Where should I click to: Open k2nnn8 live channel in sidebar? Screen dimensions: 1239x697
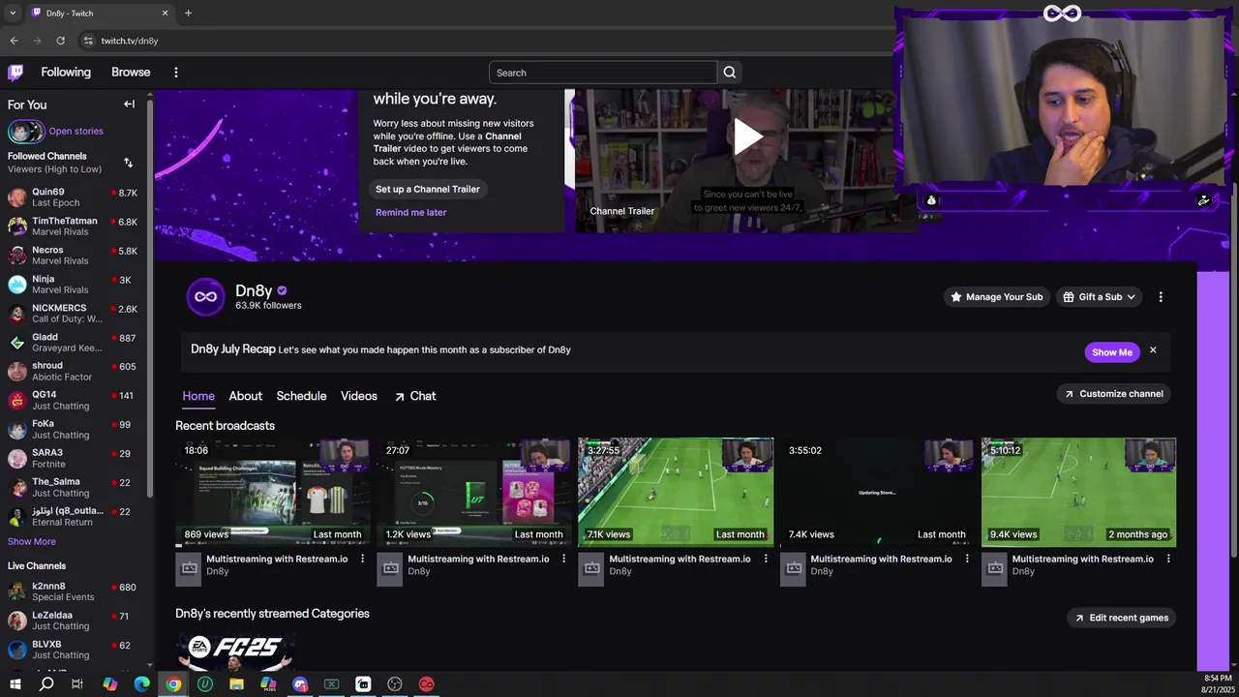73,591
